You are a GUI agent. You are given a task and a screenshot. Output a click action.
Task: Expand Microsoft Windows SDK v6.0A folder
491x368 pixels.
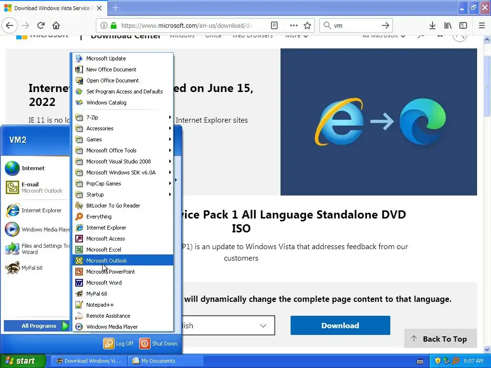tap(123, 172)
